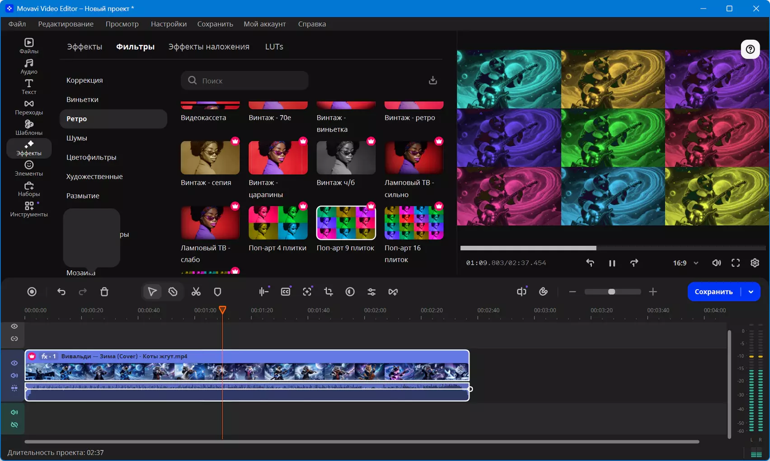Add a marker with marker icon
The height and width of the screenshot is (461, 770).
click(x=217, y=292)
